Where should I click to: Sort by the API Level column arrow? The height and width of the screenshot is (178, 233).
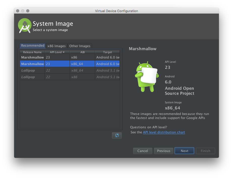(x=64, y=52)
